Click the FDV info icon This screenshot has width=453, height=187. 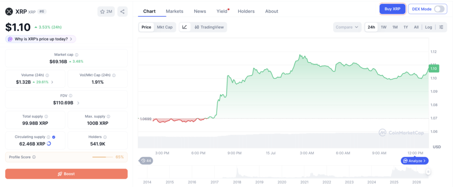(70, 96)
